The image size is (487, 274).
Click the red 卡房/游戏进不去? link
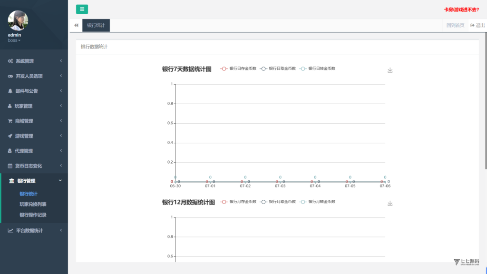[461, 10]
